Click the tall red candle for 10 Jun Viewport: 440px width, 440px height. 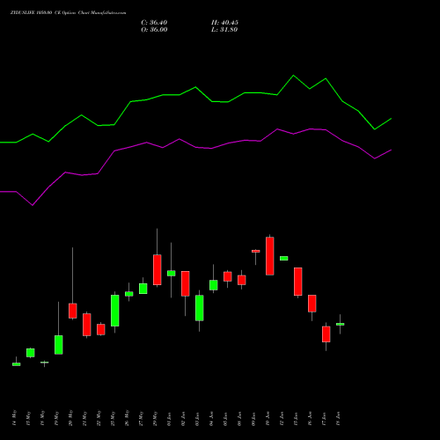click(x=270, y=256)
